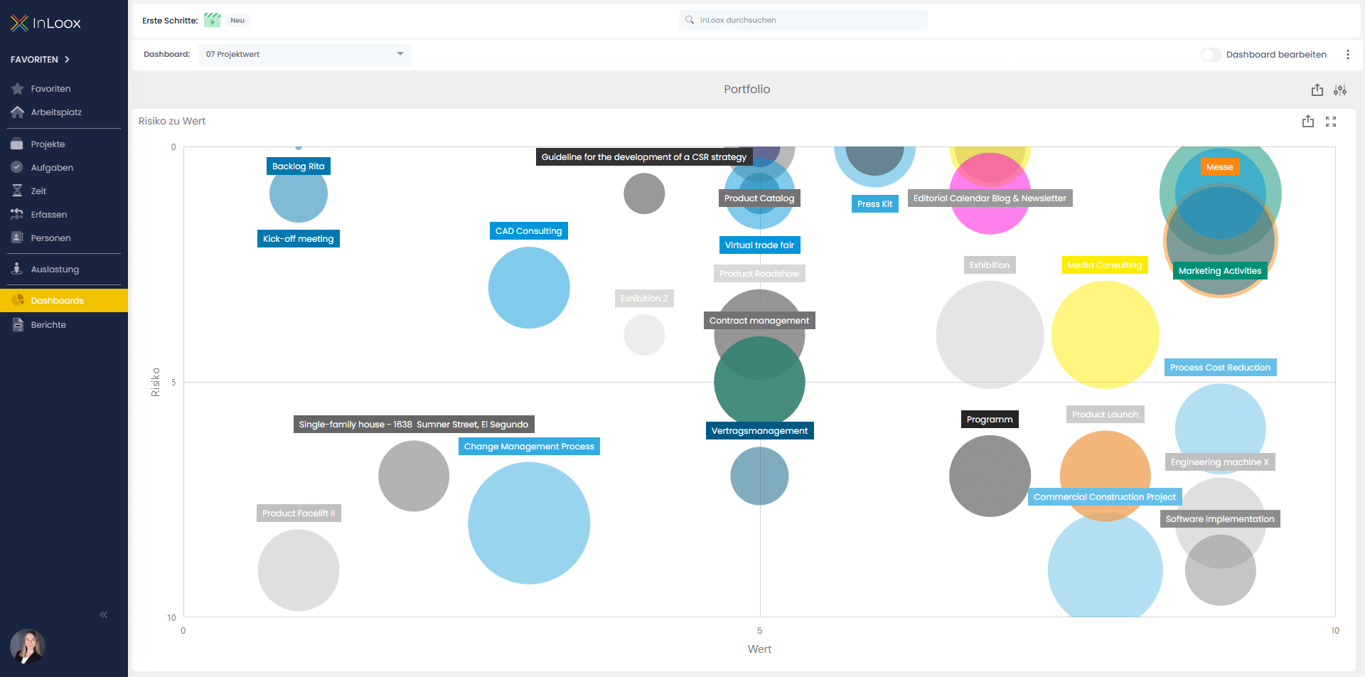Viewport: 1365px width, 677px height.
Task: Click the Portfolio share export icon
Action: (x=1317, y=90)
